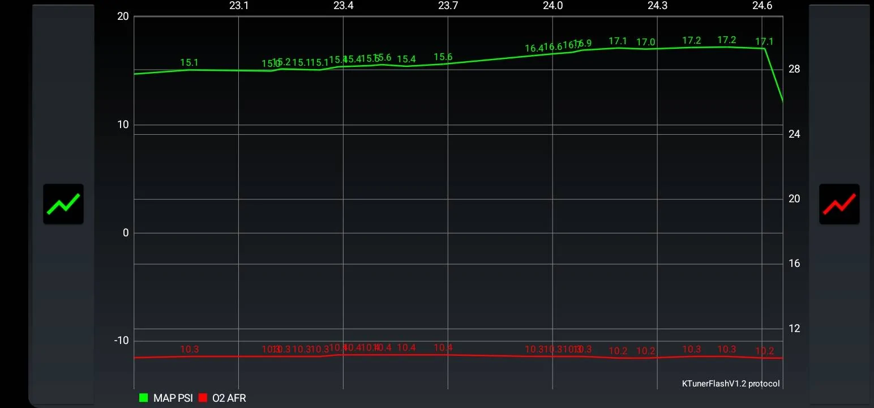The height and width of the screenshot is (408, 874).
Task: Tap the green 17.0 data point label
Action: coord(645,42)
